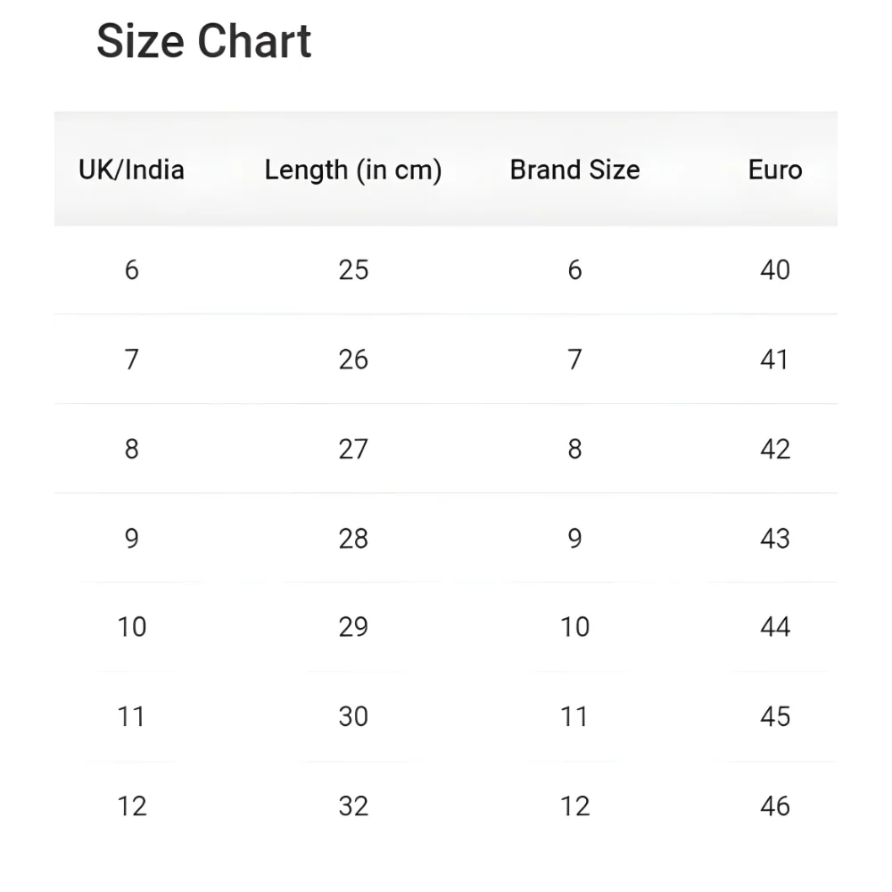
Task: Click the Size Chart heading
Action: (x=203, y=41)
